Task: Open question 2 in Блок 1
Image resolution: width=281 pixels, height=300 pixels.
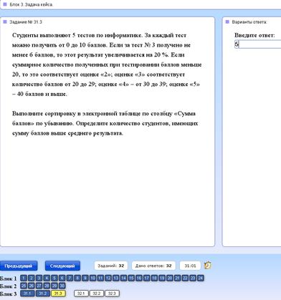Action: tap(32, 278)
